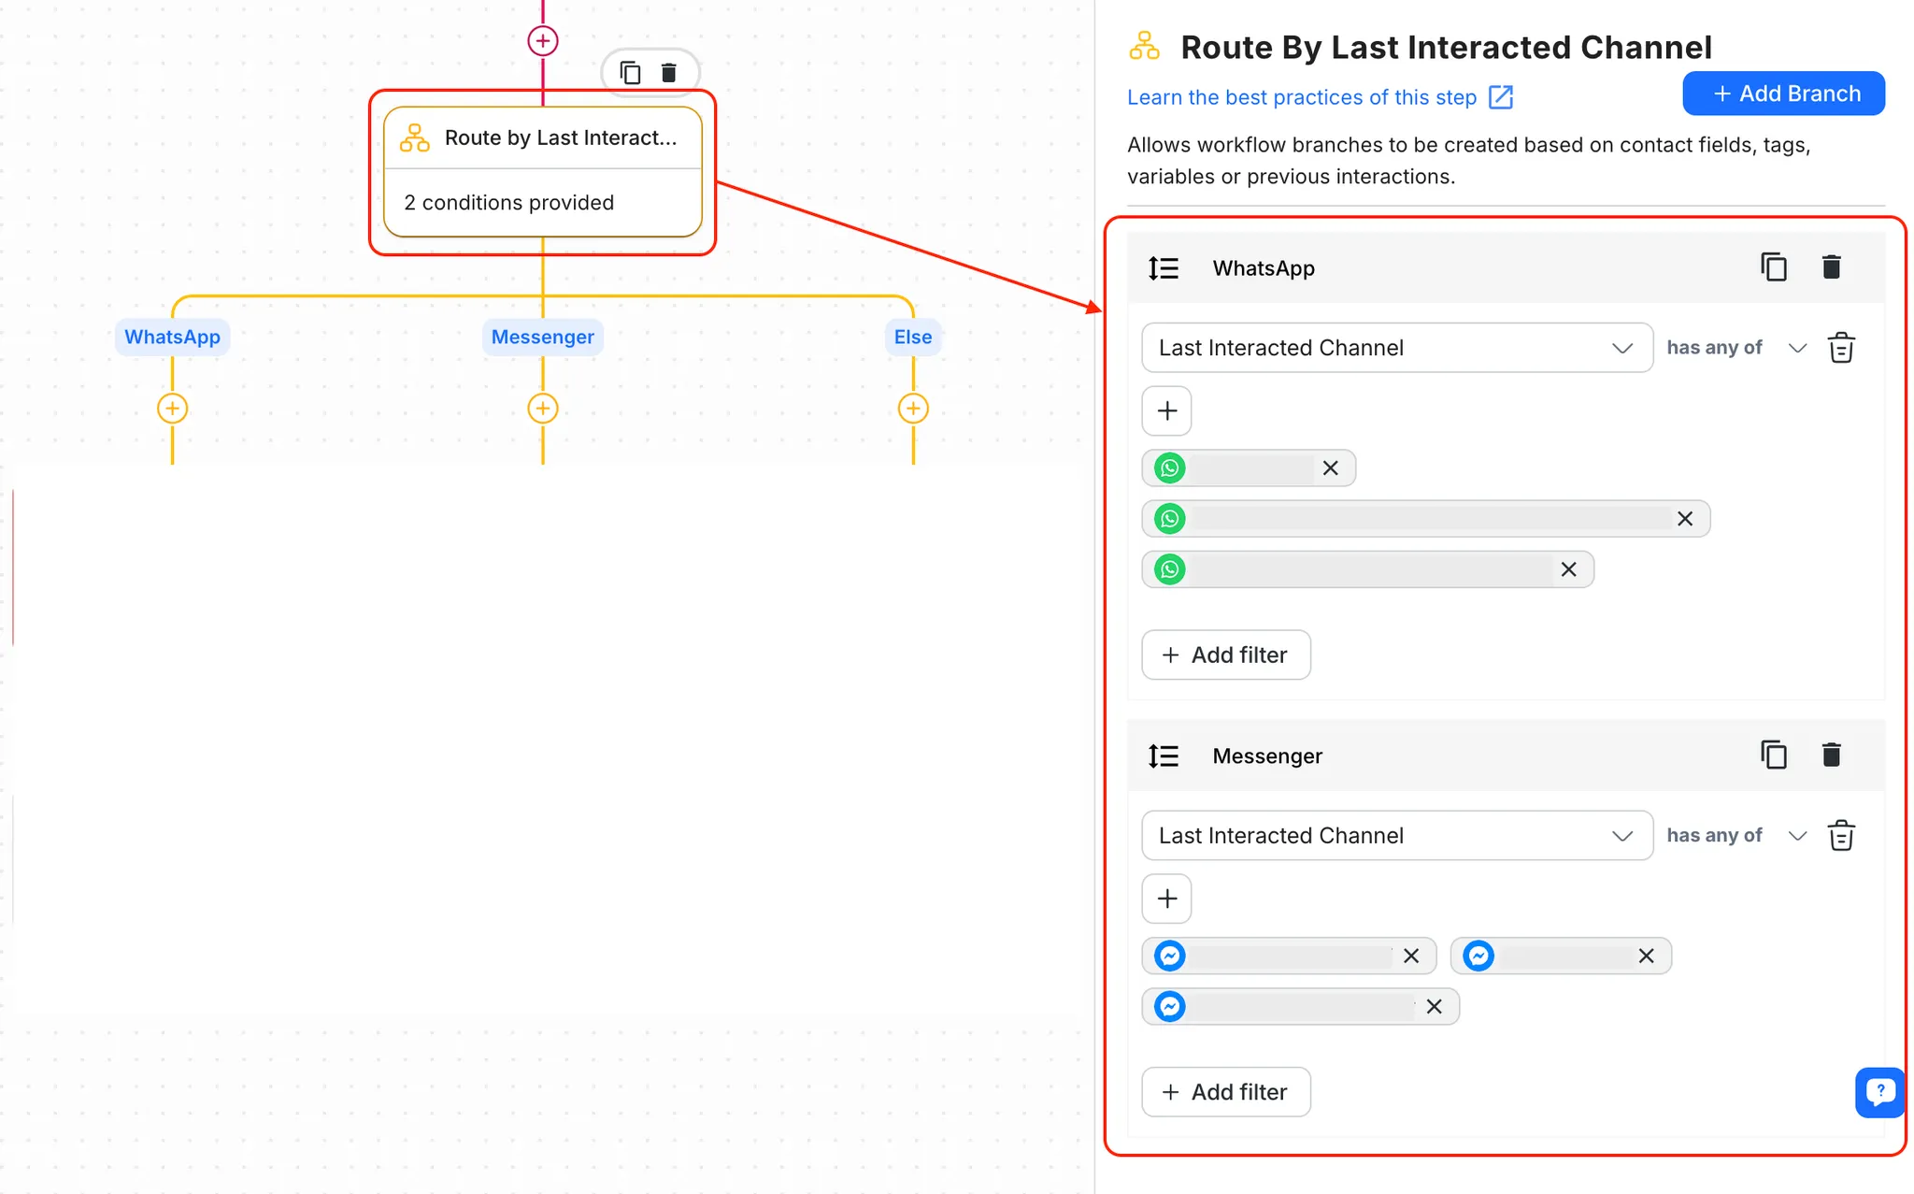Image resolution: width=1914 pixels, height=1194 pixels.
Task: Add filter to the WhatsApp branch
Action: pos(1225,655)
